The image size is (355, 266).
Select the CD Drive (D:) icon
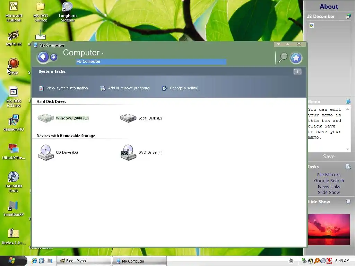[x=46, y=152]
